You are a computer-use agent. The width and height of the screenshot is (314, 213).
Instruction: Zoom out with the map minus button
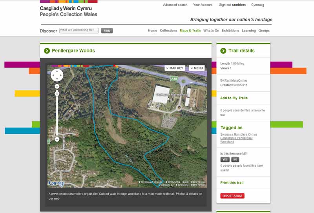(57, 139)
